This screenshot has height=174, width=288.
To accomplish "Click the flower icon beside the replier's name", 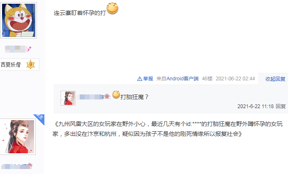I will click(107, 96).
